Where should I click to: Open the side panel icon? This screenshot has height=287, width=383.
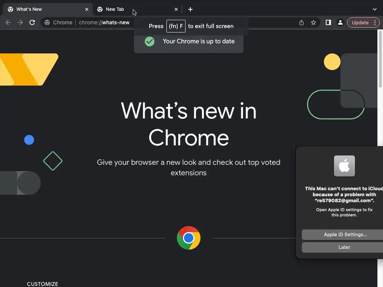click(328, 22)
